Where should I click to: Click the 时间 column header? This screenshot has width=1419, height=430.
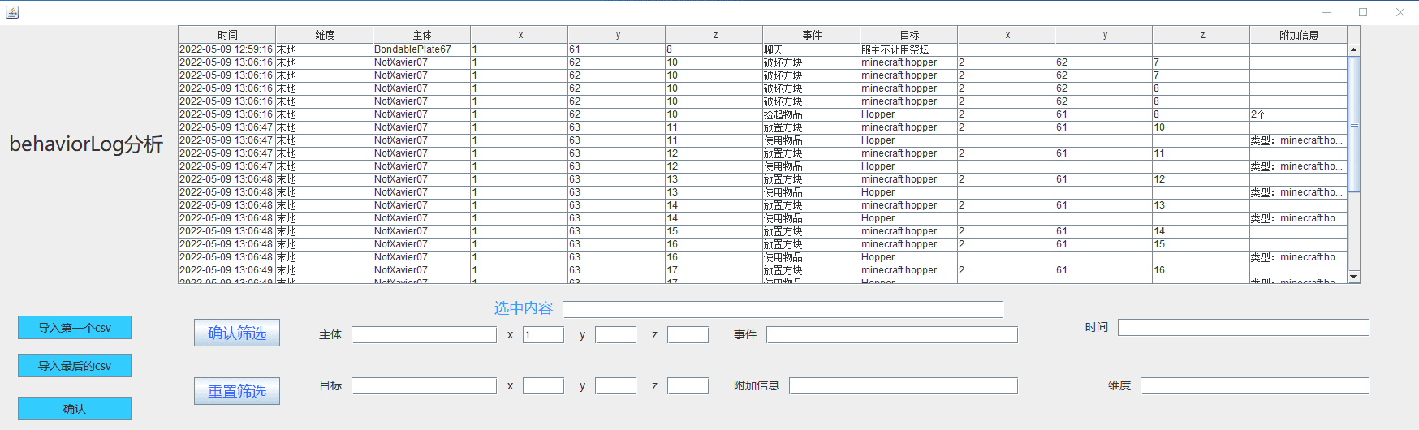pos(227,35)
